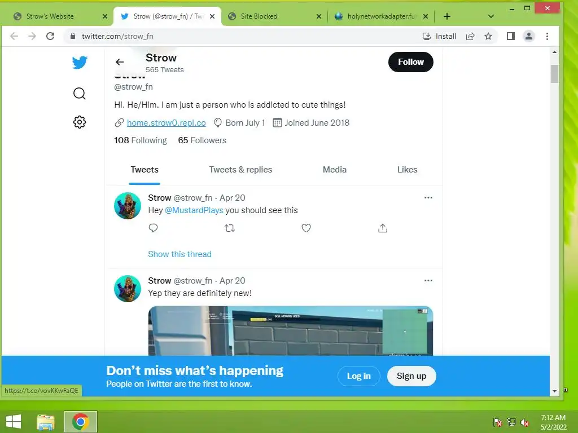The height and width of the screenshot is (433, 578).
Task: Open Windows Start button
Action: pyautogui.click(x=14, y=422)
